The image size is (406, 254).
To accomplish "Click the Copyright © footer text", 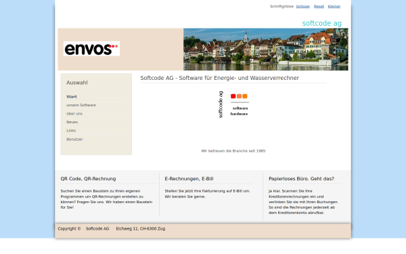I will point(69,229).
